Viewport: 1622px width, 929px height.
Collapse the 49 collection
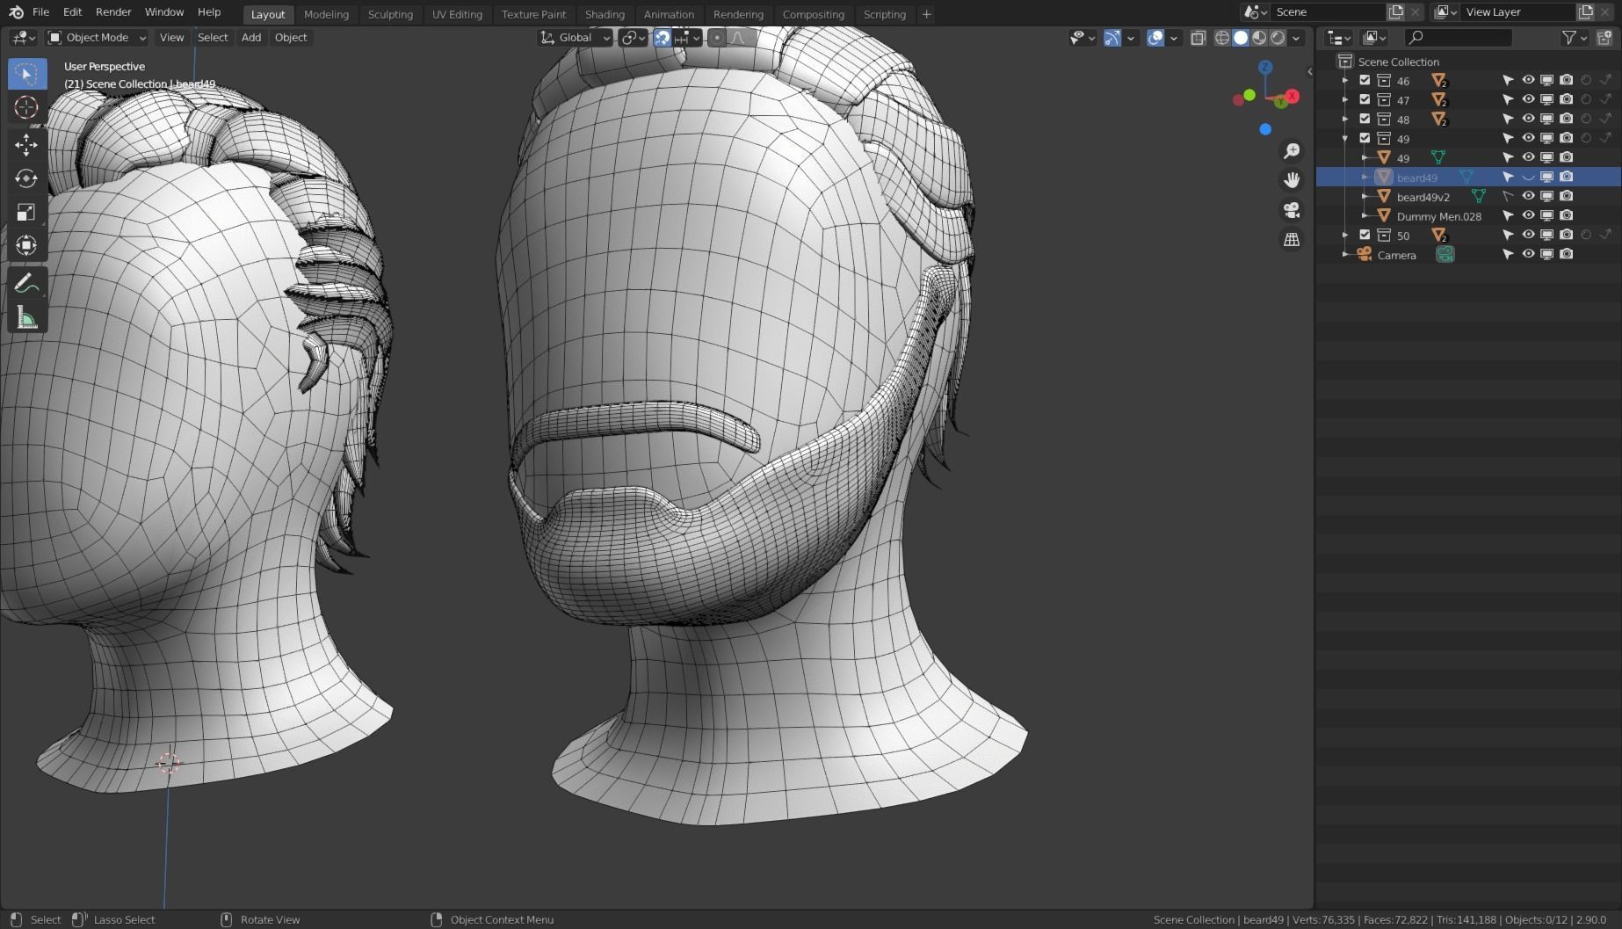tap(1345, 138)
